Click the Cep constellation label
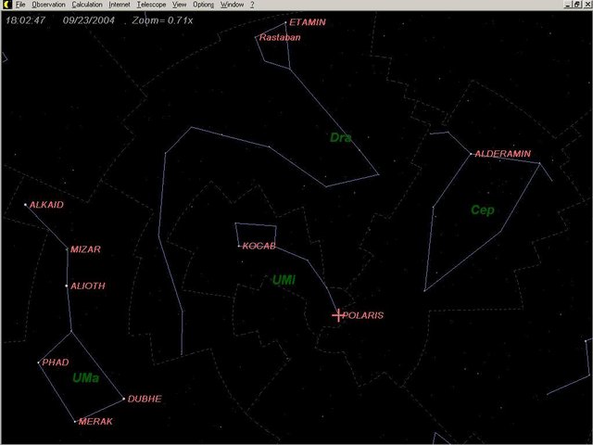Image resolution: width=593 pixels, height=445 pixels. 482,210
